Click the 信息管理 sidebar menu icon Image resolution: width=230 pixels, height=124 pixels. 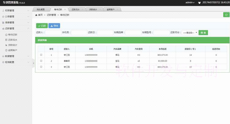tap(3, 23)
